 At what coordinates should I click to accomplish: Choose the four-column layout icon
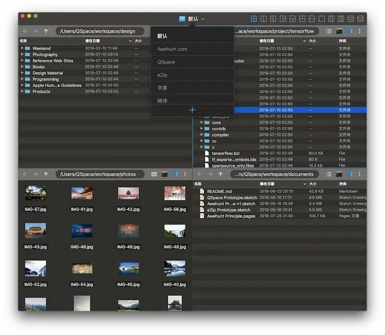pyautogui.click(x=341, y=19)
